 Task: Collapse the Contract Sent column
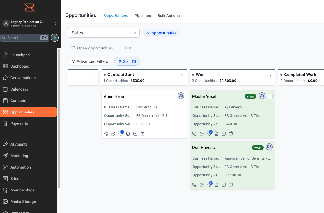[182, 75]
